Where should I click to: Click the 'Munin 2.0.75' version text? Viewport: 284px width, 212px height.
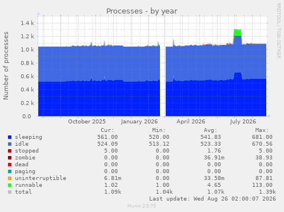(x=142, y=206)
